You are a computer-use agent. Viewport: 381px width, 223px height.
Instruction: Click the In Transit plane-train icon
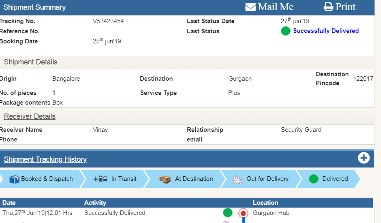(100, 179)
